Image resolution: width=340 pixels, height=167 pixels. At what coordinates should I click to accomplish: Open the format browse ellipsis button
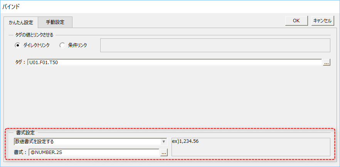(x=164, y=152)
